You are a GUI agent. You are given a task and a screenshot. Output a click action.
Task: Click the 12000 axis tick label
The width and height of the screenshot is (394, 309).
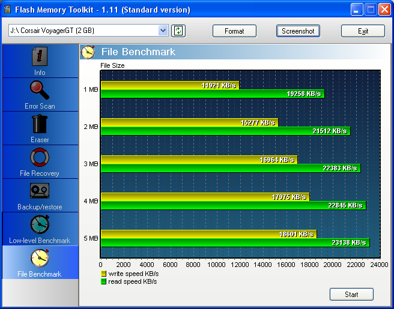click(x=240, y=265)
